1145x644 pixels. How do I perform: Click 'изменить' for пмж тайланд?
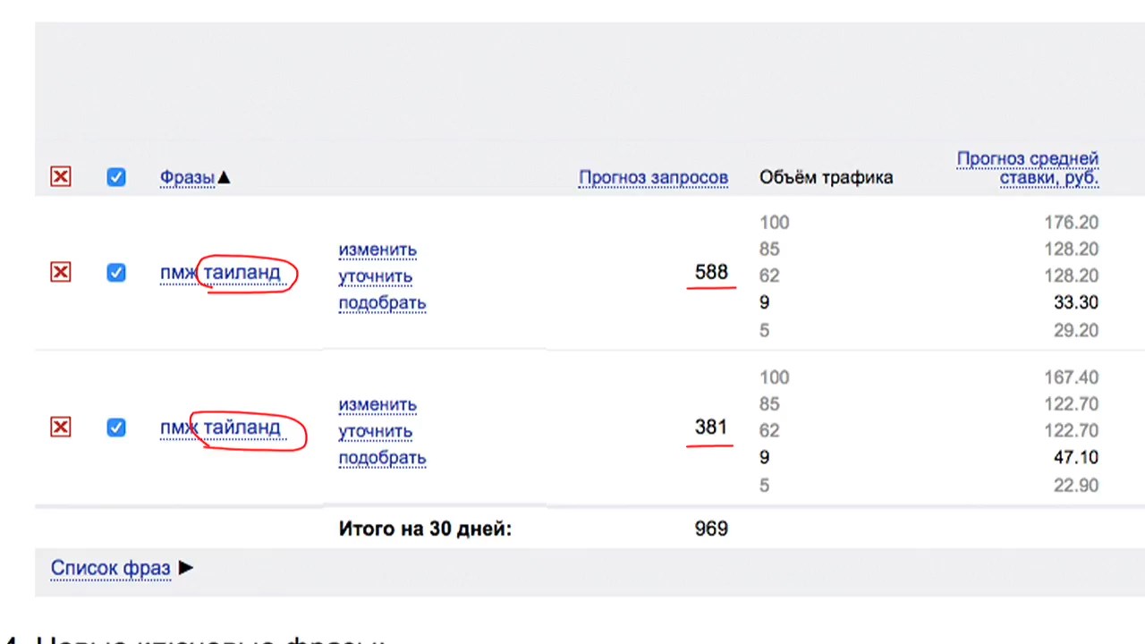pyautogui.click(x=377, y=404)
